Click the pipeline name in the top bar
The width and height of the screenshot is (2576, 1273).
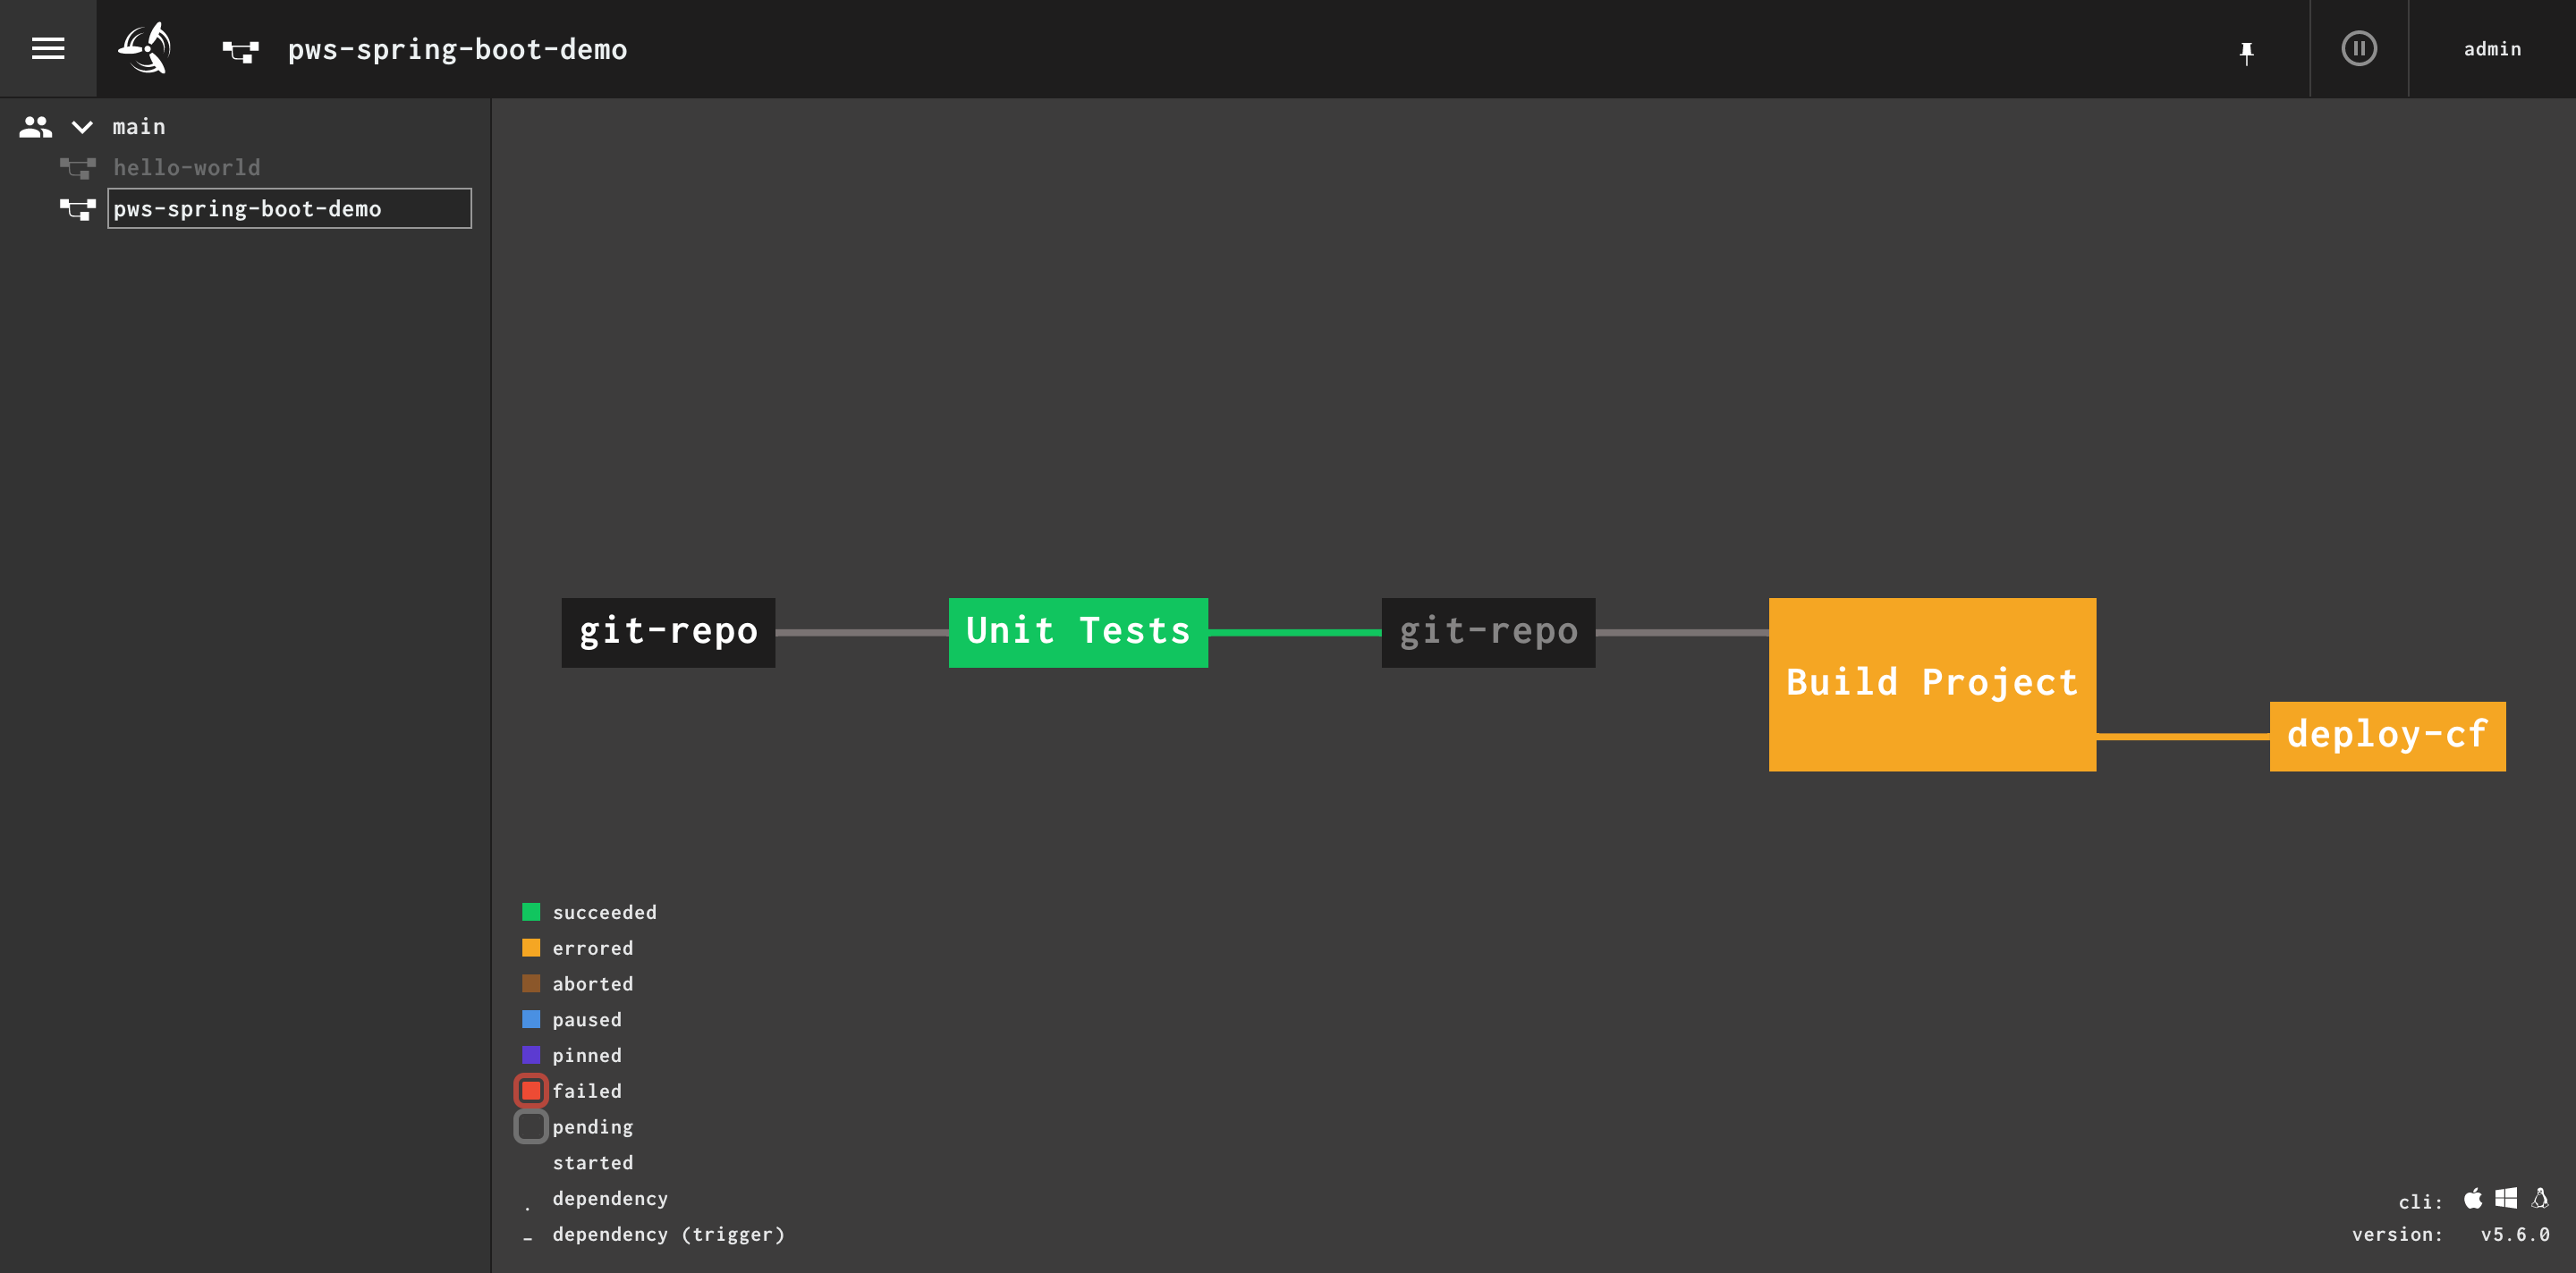(x=458, y=48)
